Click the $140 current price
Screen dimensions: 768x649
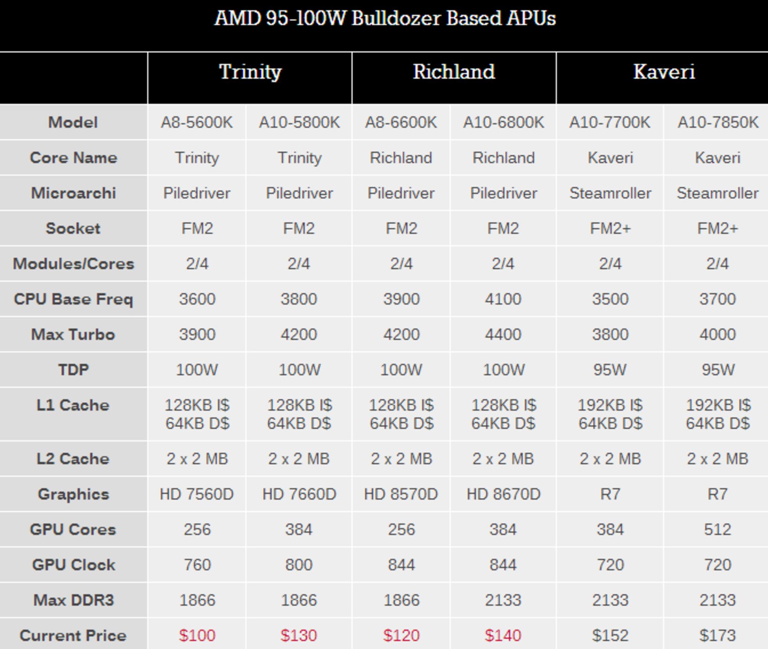point(503,635)
